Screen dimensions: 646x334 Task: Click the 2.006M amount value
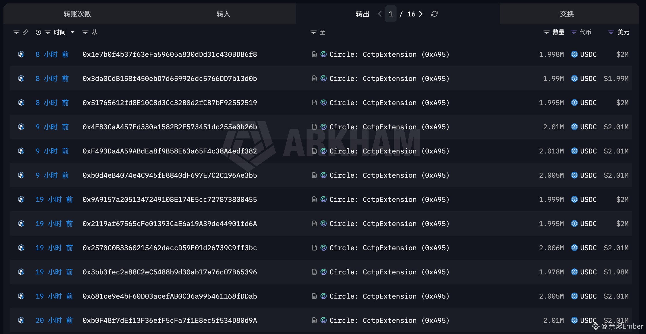click(x=551, y=248)
